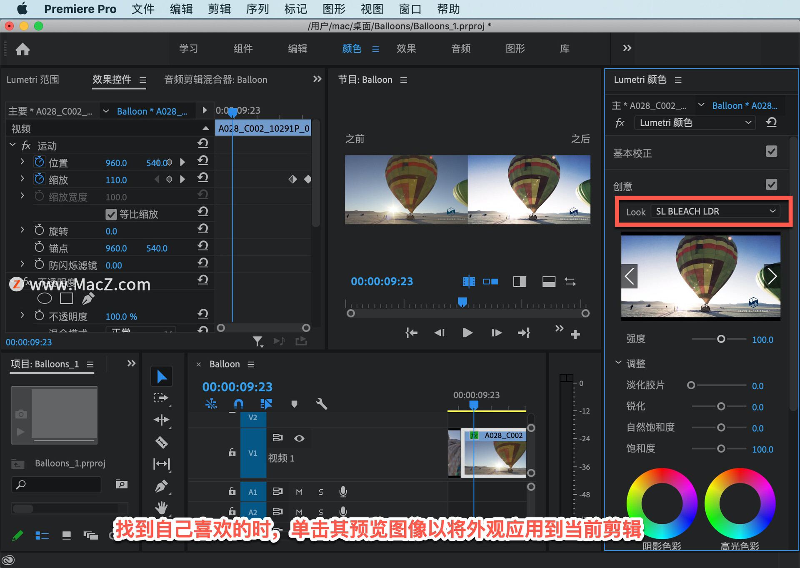Viewport: 800px width, 568px height.
Task: Toggle project writable pencil icon
Action: 17,535
